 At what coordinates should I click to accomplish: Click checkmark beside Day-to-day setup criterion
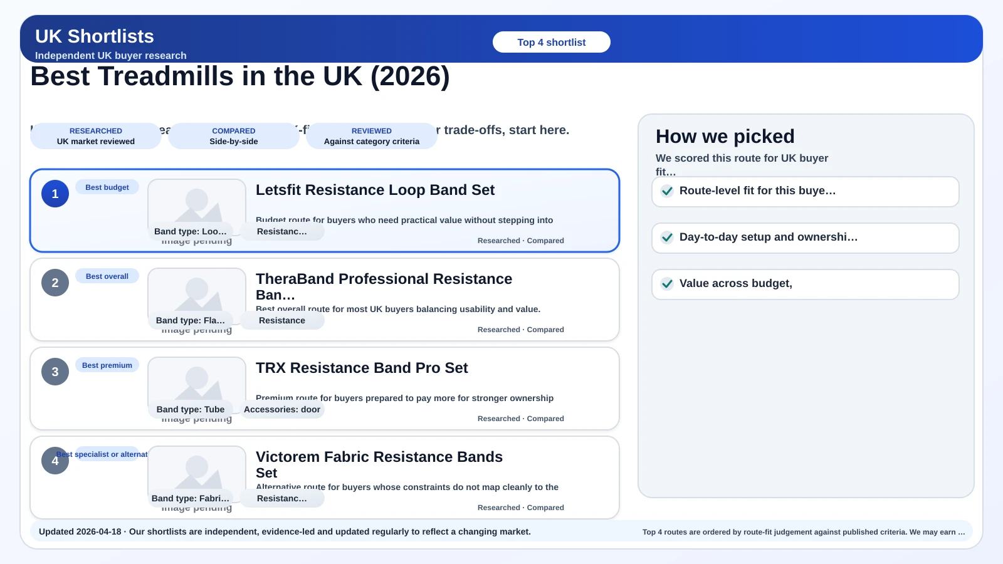(668, 238)
